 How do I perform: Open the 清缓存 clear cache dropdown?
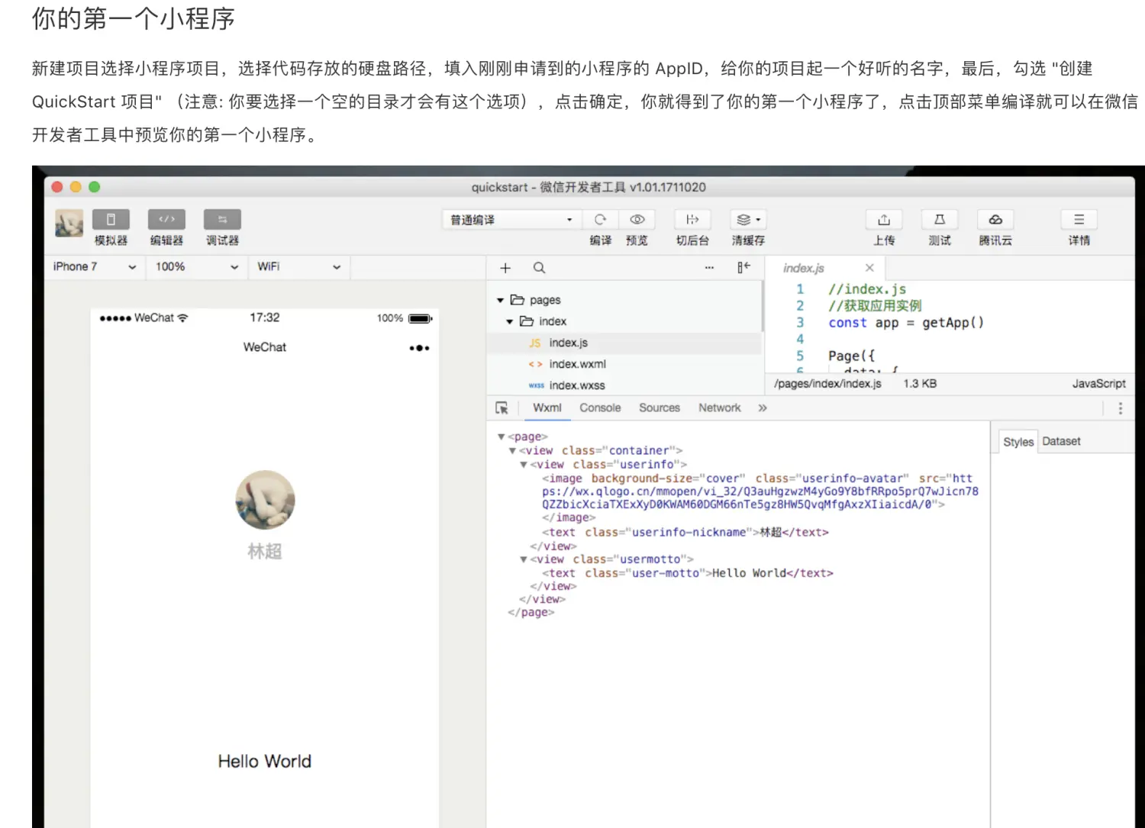point(748,220)
